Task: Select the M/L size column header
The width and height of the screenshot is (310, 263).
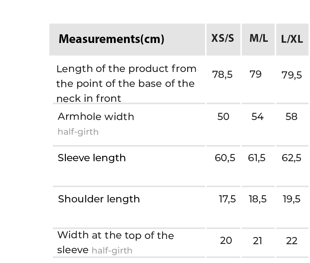Action: click(259, 39)
